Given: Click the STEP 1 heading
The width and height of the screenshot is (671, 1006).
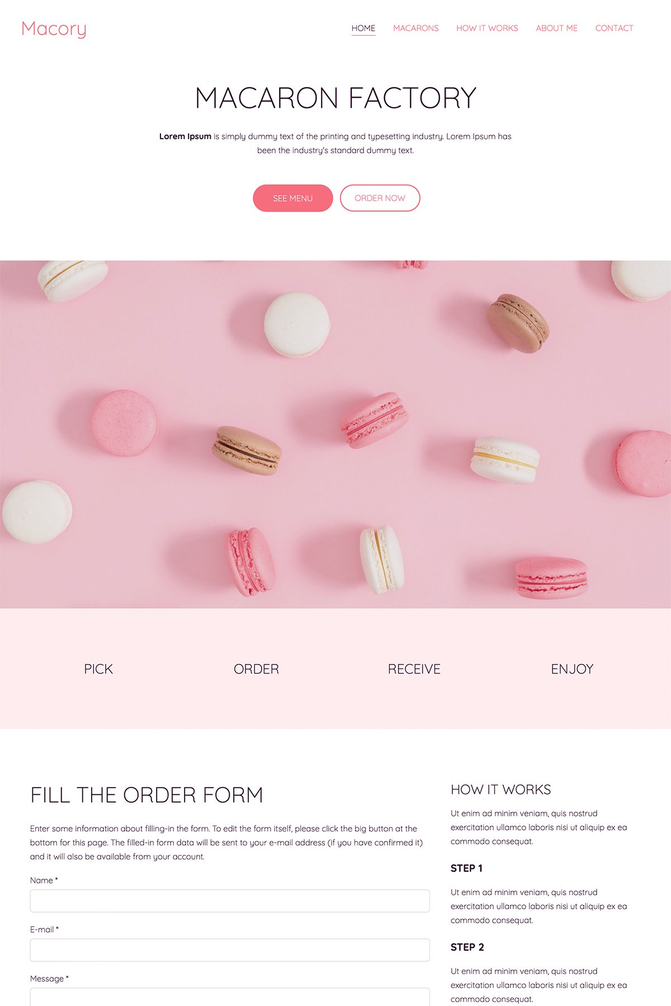Looking at the screenshot, I should click(x=466, y=869).
